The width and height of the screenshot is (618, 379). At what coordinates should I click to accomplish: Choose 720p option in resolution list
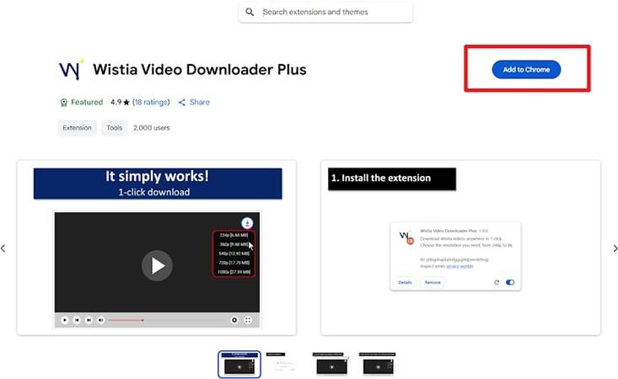(x=234, y=263)
